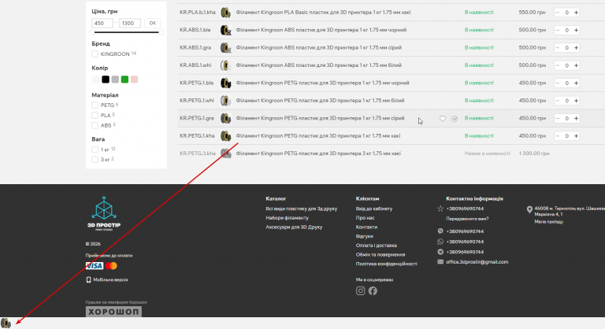Screen dimensions: 605x329
Task: Increase quantity for KR.PLA.b.1.kha
Action: (x=576, y=13)
